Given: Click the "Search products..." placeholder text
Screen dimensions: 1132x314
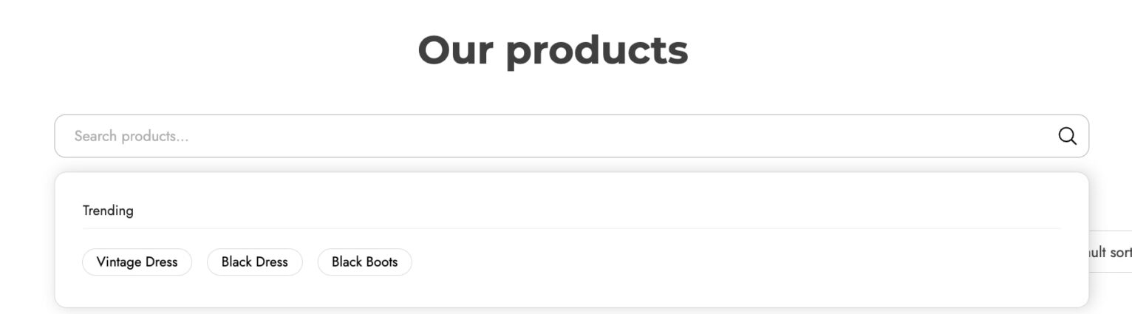Looking at the screenshot, I should pos(131,136).
